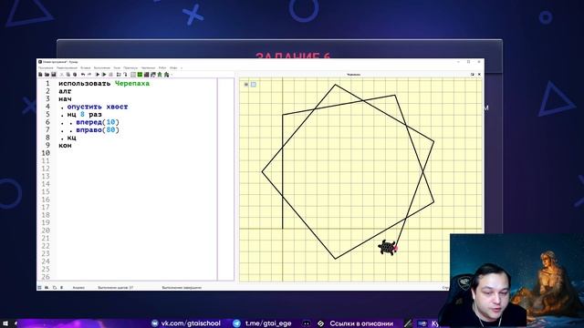This screenshot has height=328, width=584.
Task: Click the last green toolbar icon
Action: (x=166, y=75)
